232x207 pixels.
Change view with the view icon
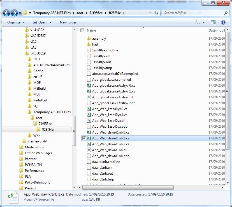pos(198,22)
